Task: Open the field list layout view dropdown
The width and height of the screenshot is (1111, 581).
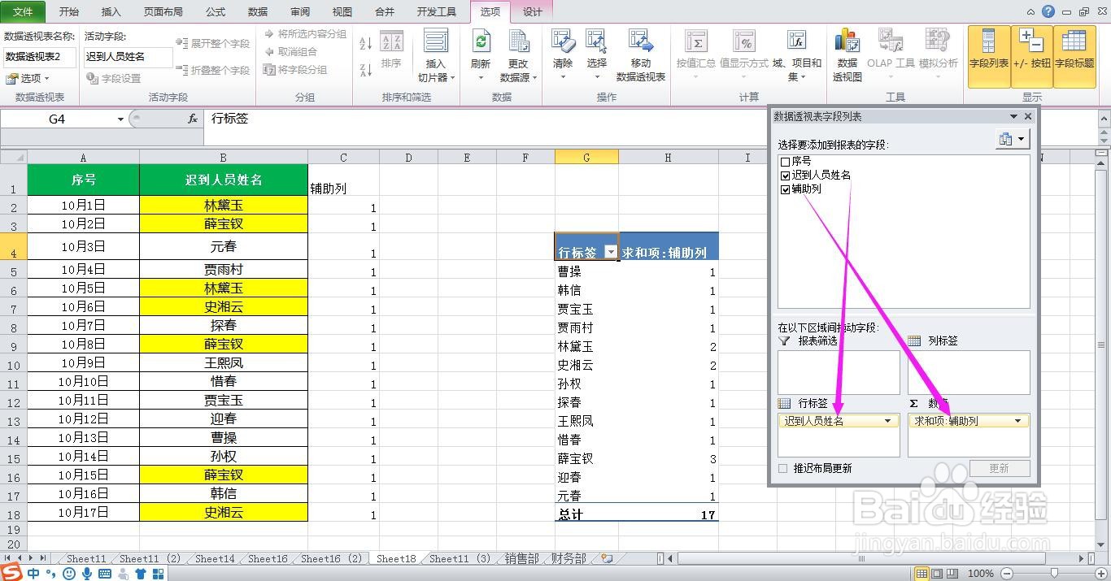Action: pyautogui.click(x=1013, y=139)
